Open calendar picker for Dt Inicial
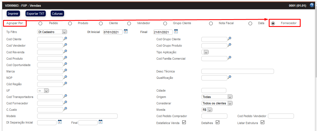The image size is (317, 131). (126, 31)
